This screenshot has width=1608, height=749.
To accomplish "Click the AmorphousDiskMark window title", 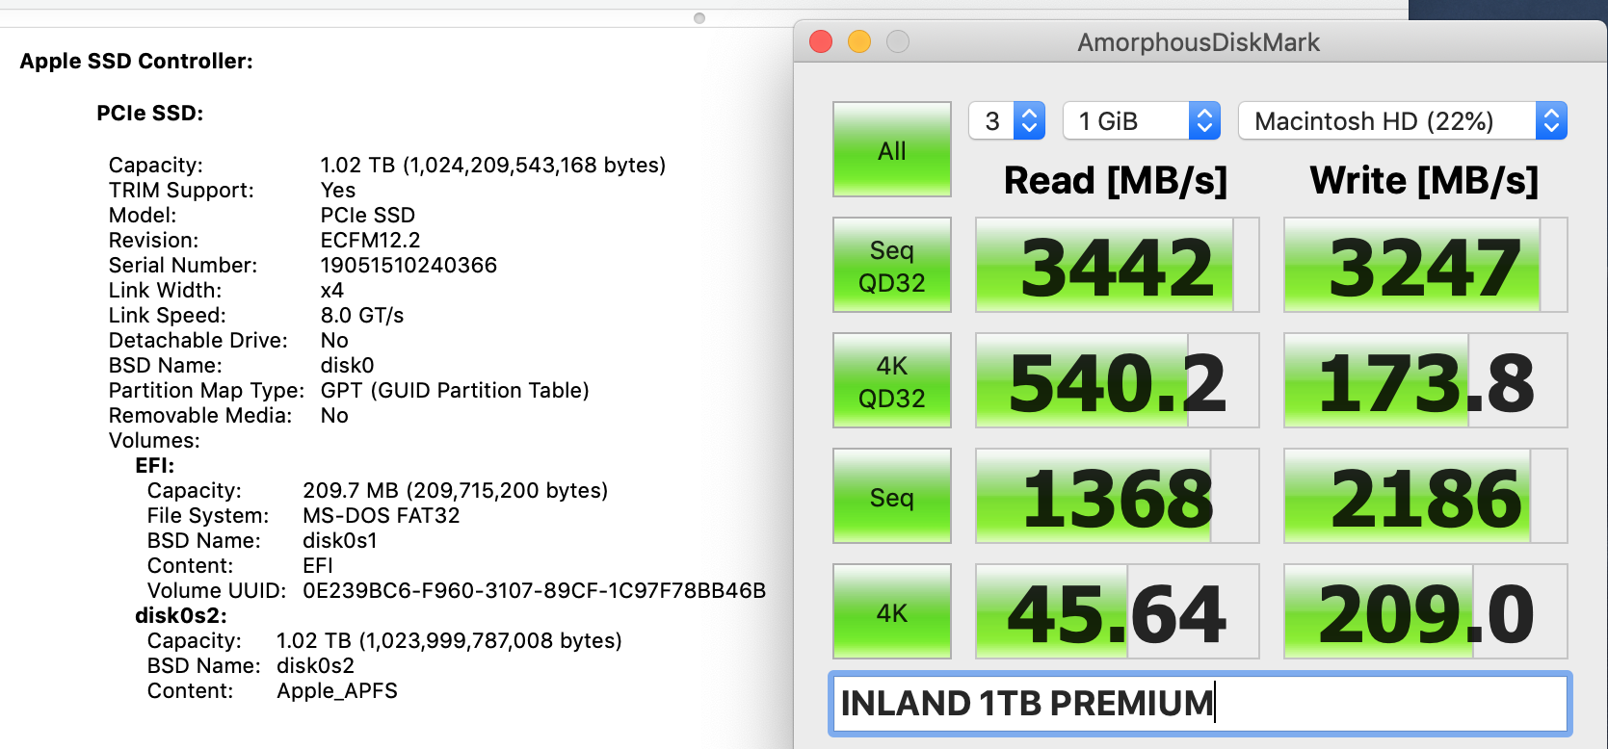I will (1199, 42).
